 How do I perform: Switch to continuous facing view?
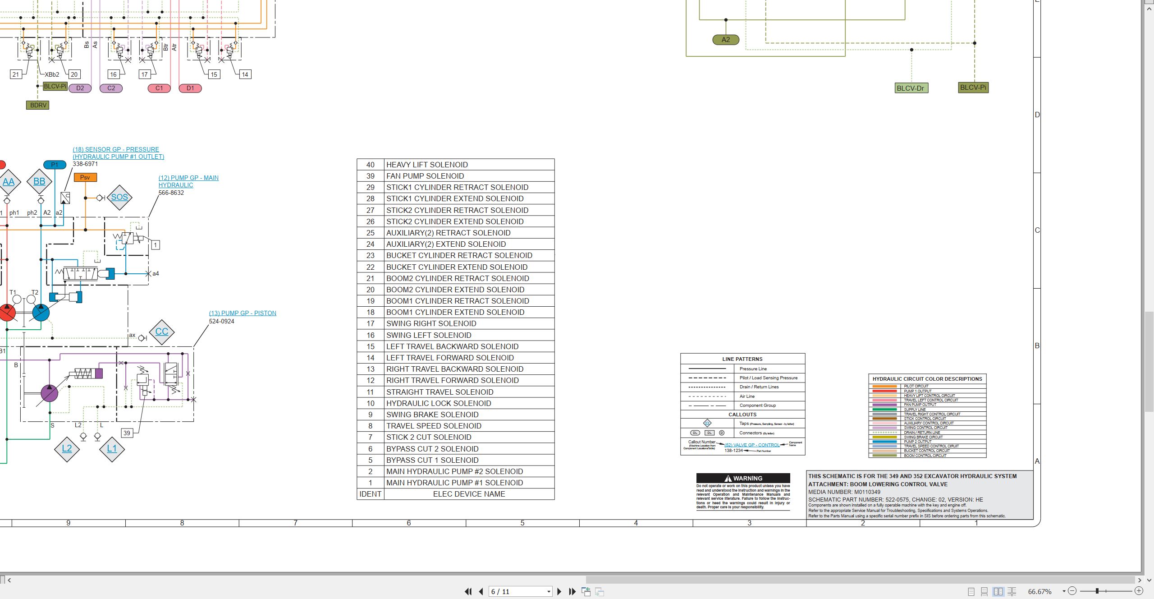pyautogui.click(x=1012, y=591)
